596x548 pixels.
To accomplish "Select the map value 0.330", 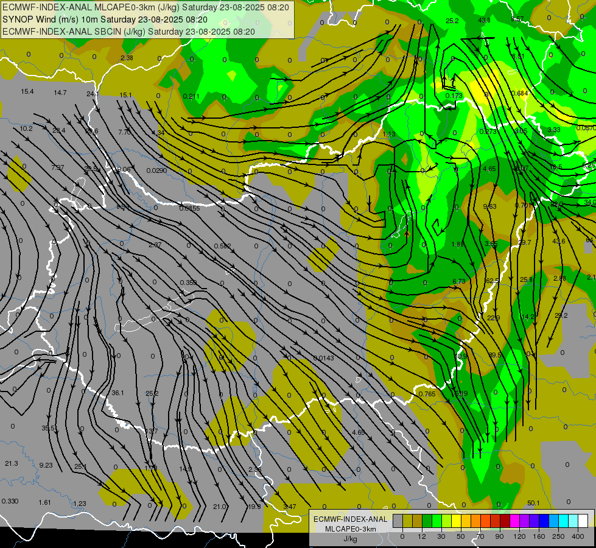I will tap(10, 501).
